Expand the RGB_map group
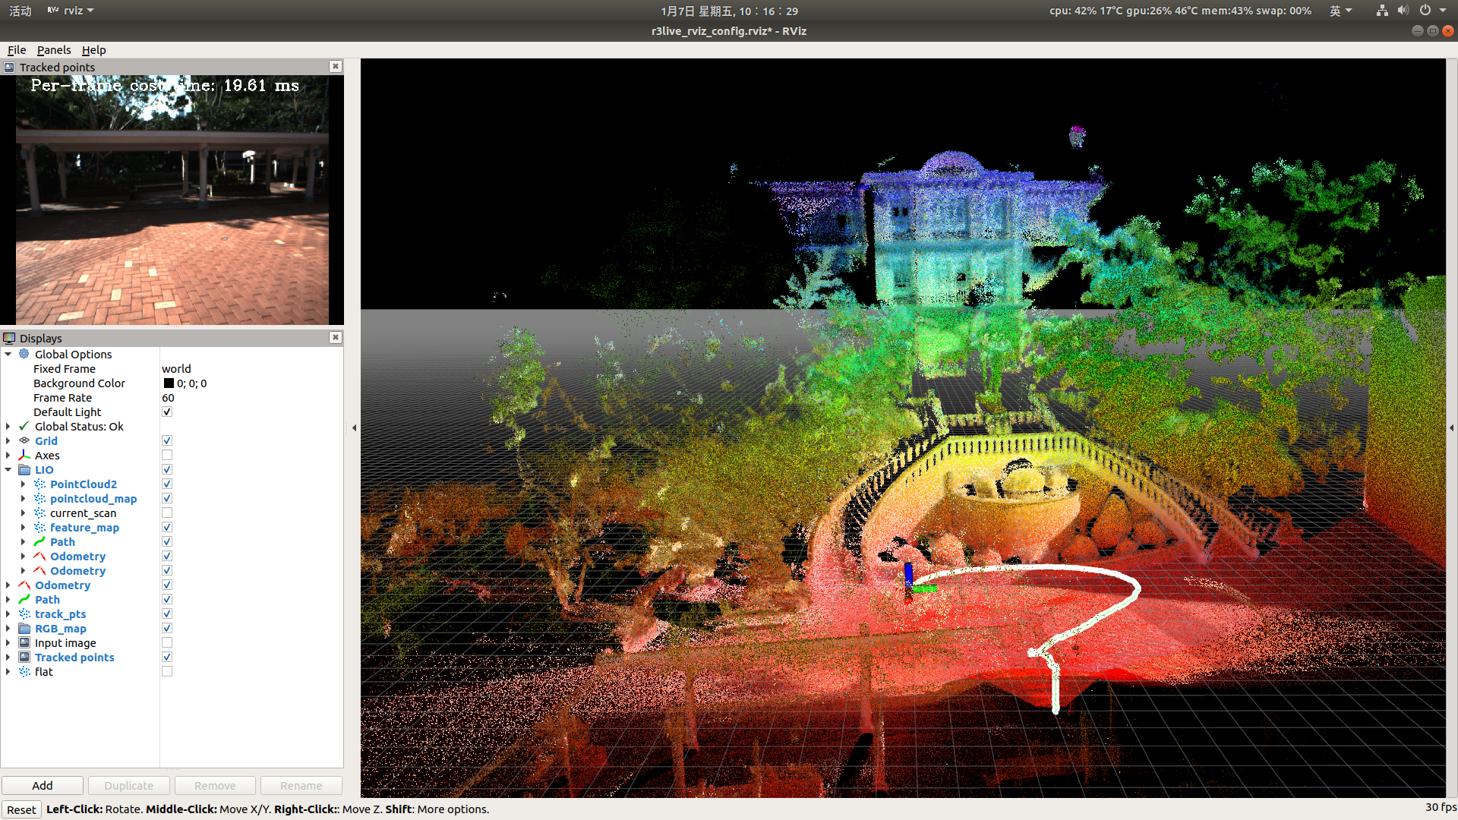1458x820 pixels. coord(8,628)
